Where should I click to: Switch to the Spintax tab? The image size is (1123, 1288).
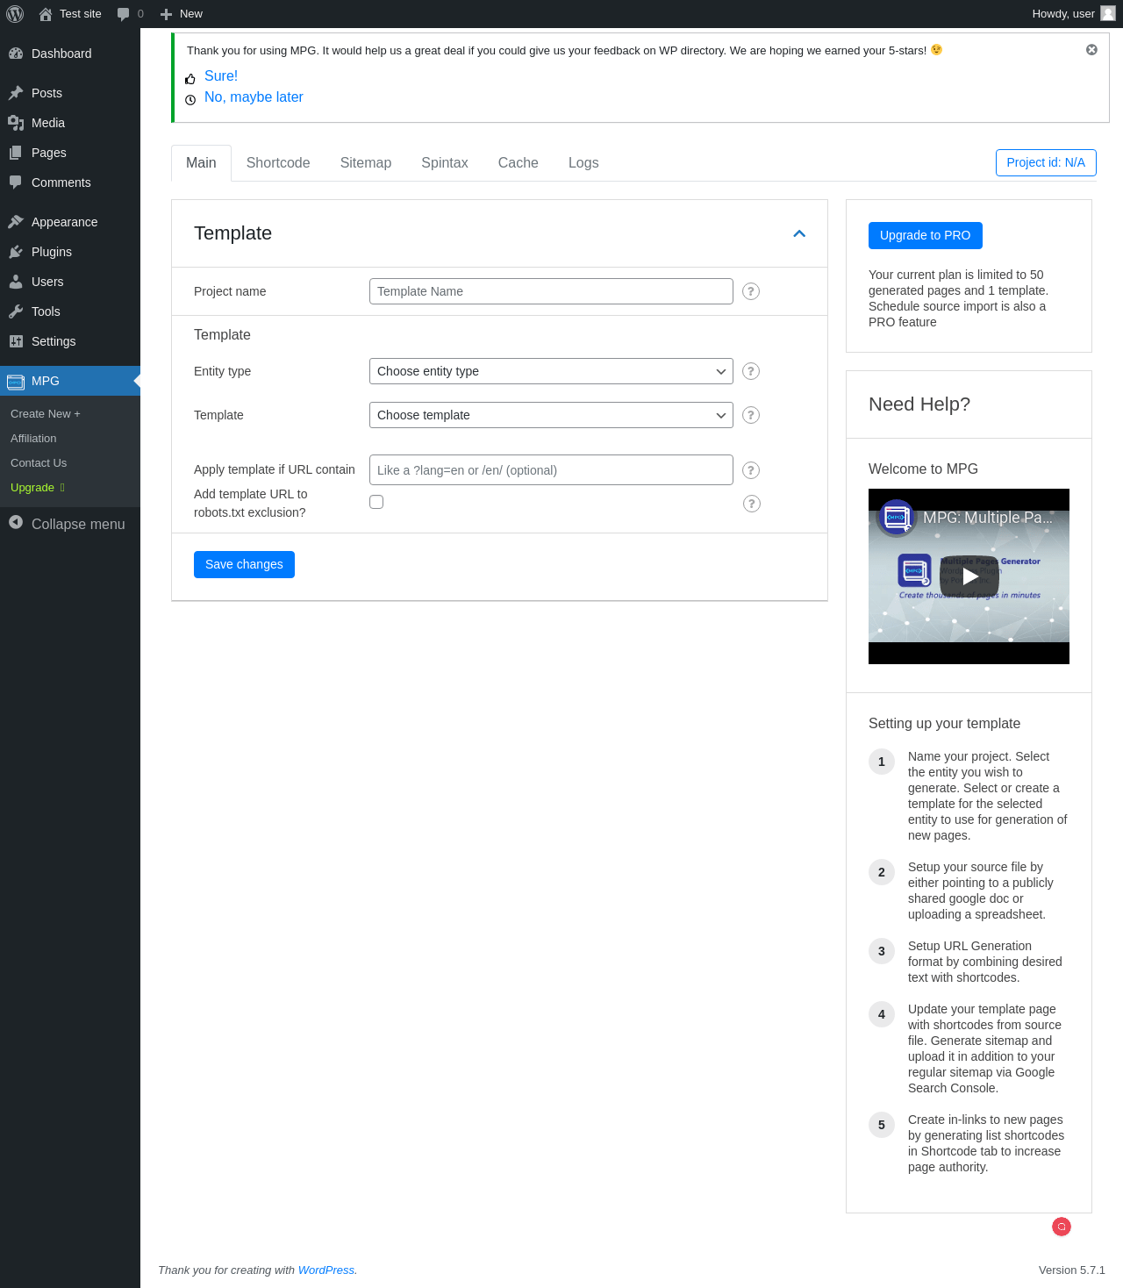[445, 163]
